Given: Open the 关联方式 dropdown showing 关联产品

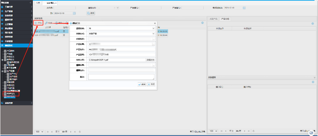Looking at the screenshot, I should [153, 33].
